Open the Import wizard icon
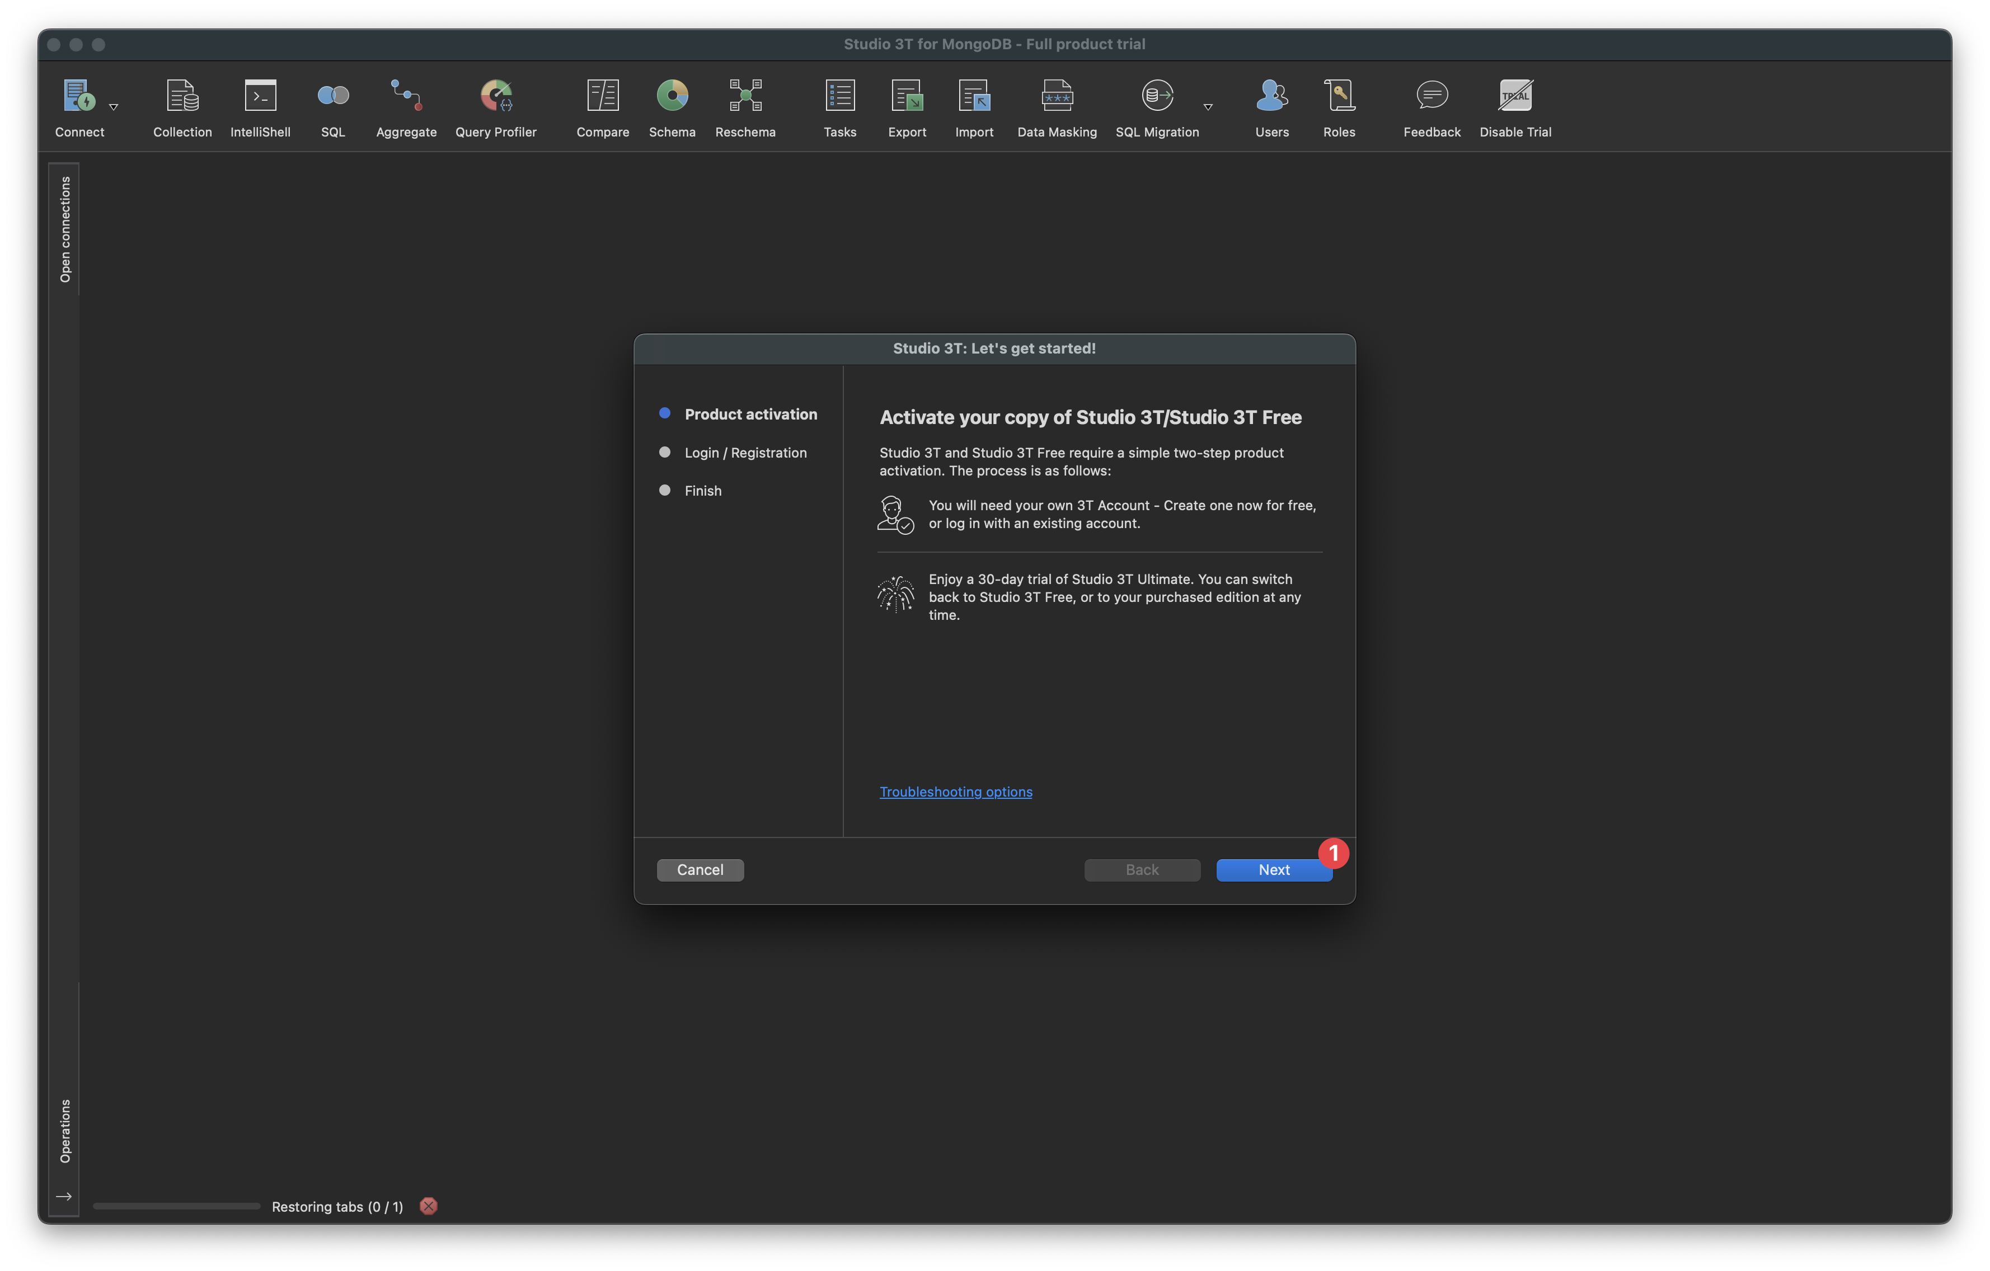The image size is (1990, 1271). coord(974,96)
